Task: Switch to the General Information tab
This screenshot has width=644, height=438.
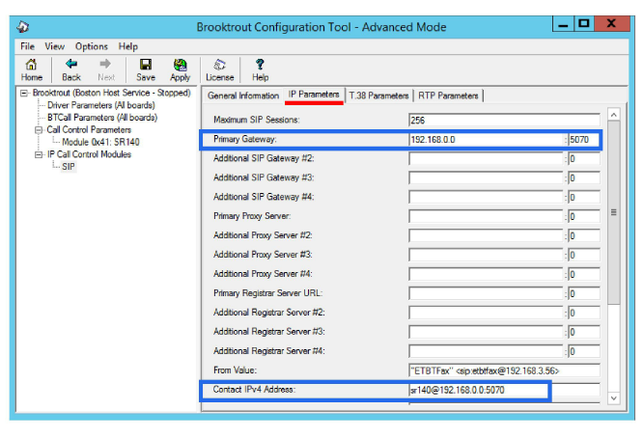Action: (x=243, y=96)
